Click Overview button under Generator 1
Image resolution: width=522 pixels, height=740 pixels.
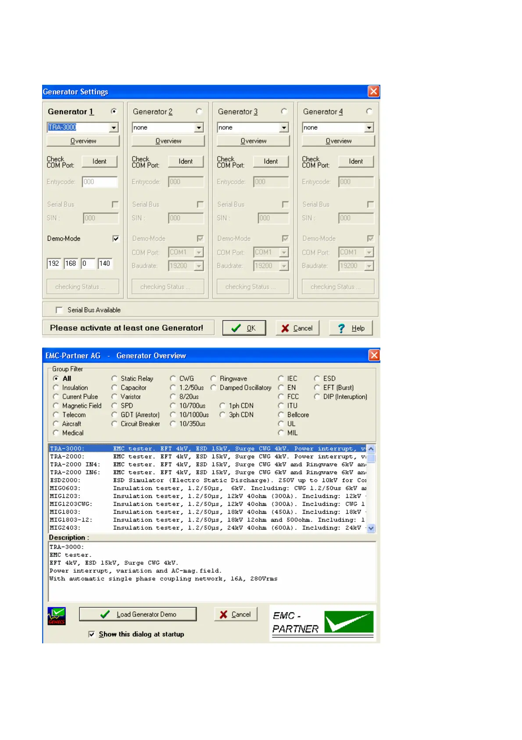83,141
